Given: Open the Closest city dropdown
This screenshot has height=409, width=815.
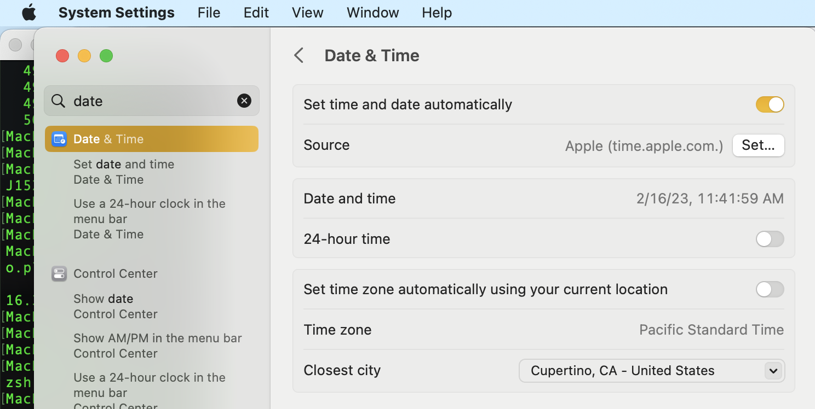Looking at the screenshot, I should tap(652, 371).
